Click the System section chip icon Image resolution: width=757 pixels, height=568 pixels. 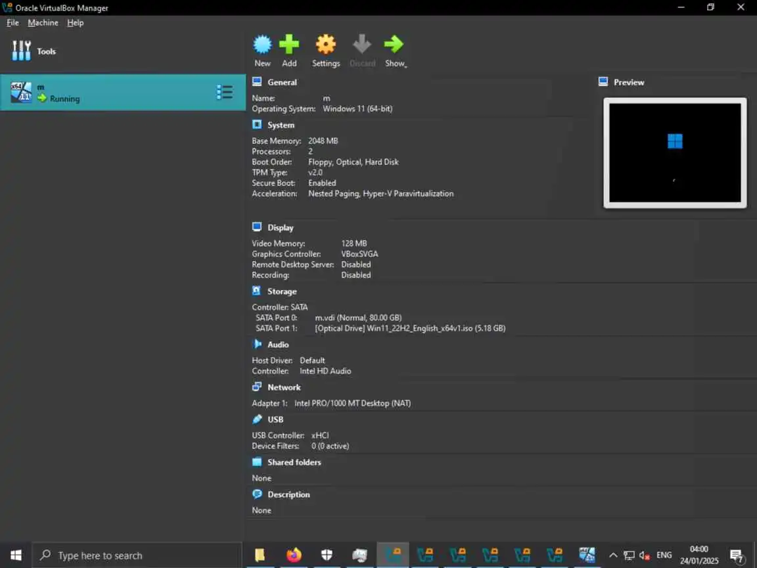coord(257,125)
